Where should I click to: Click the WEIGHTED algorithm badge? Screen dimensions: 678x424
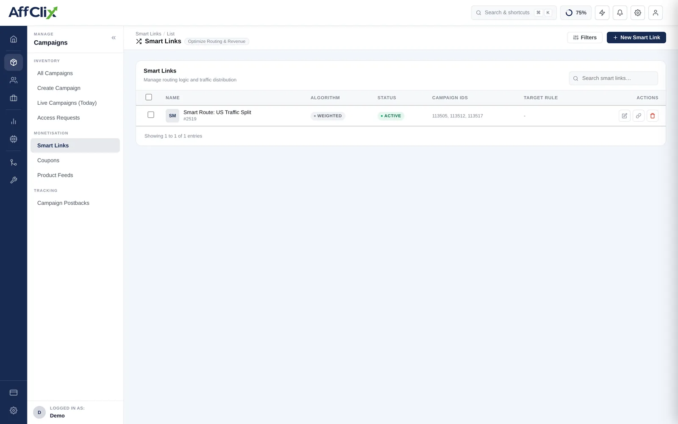pyautogui.click(x=328, y=116)
